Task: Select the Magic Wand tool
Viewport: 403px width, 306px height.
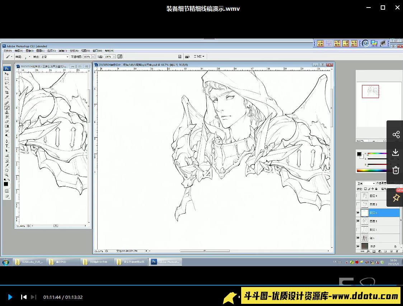Action: click(7, 88)
